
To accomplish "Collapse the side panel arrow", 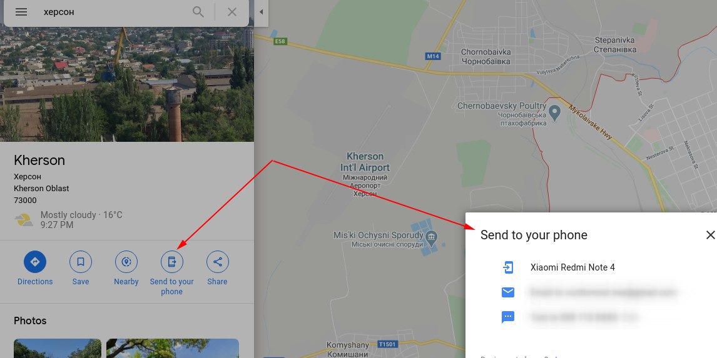I will pos(261,12).
